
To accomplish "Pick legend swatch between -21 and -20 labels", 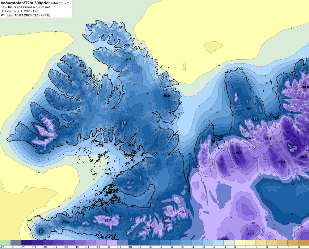I will point(16,243).
